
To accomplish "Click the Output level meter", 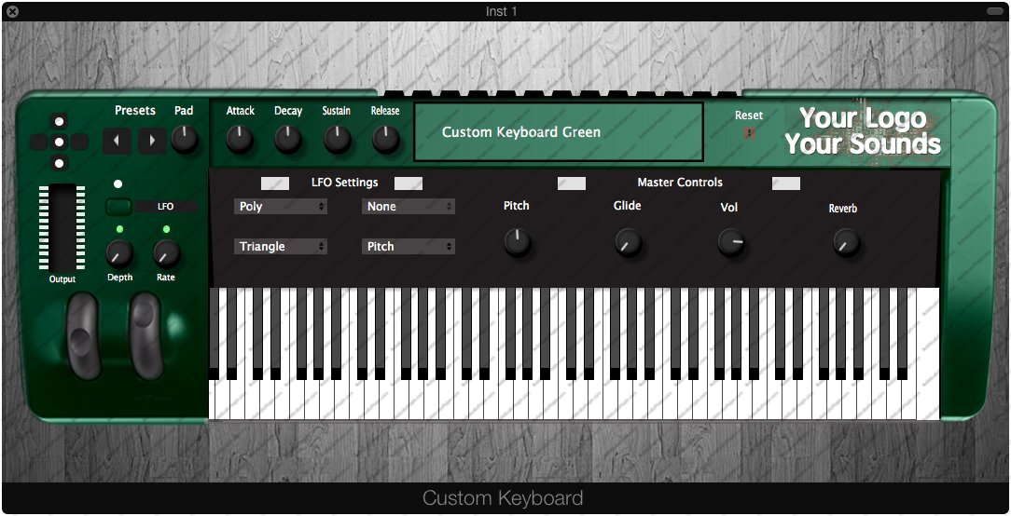I will [62, 227].
